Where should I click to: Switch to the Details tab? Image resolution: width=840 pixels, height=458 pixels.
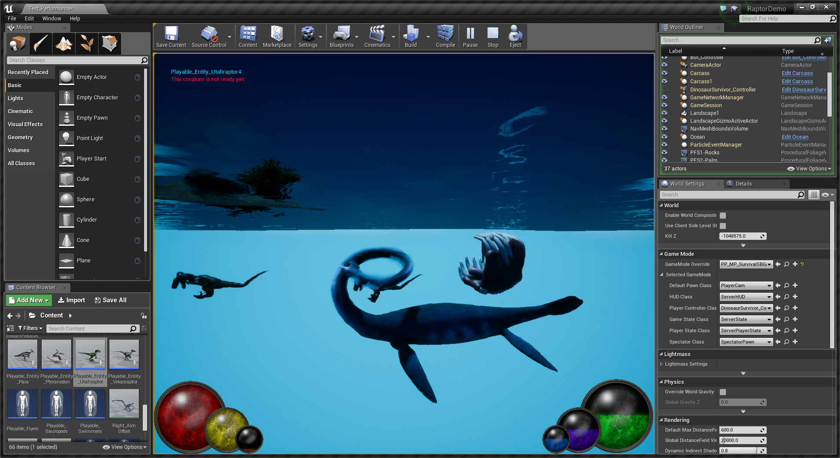click(744, 184)
